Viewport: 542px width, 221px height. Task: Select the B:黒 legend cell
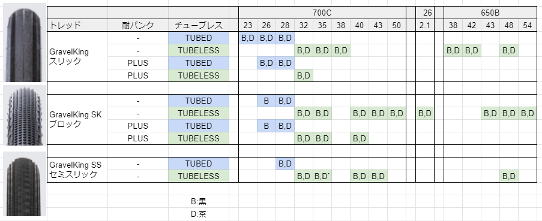coord(199,201)
